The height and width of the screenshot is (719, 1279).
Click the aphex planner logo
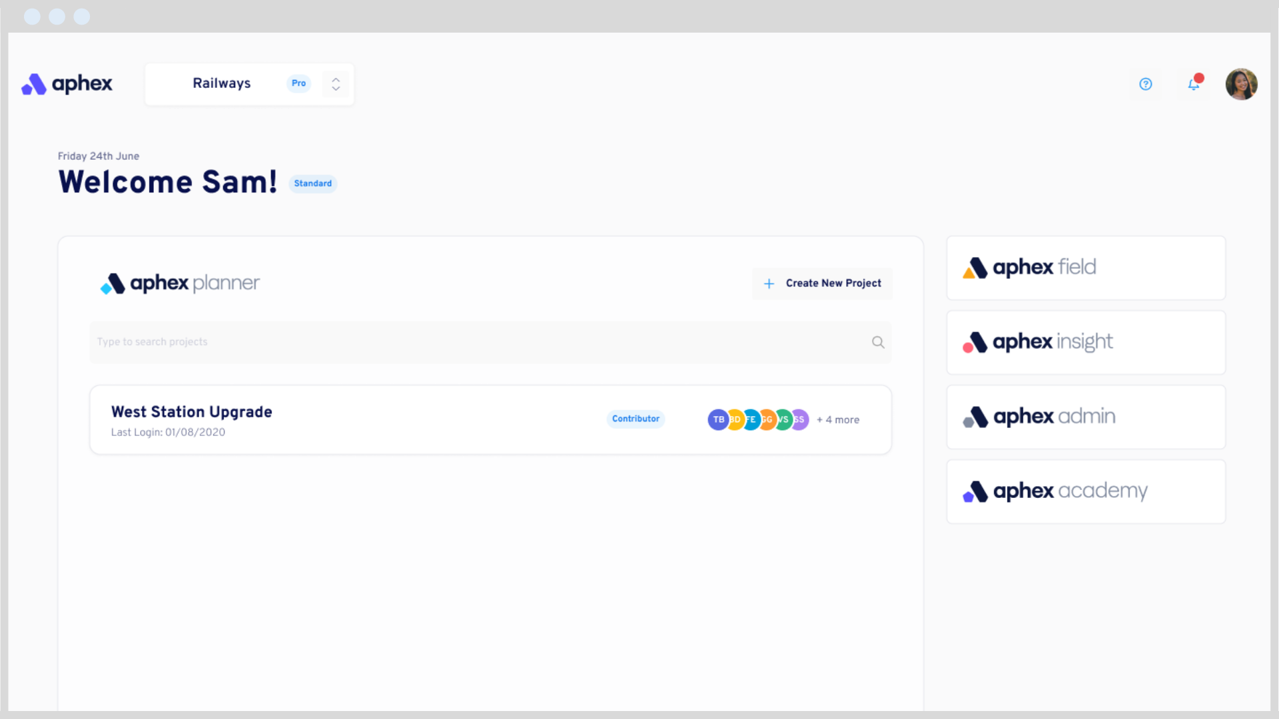(x=180, y=284)
